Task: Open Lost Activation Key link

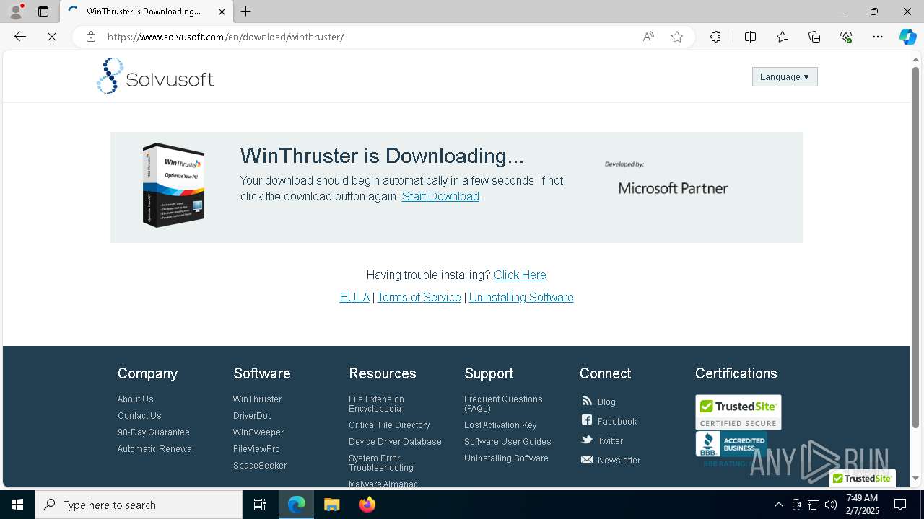Action: click(500, 425)
